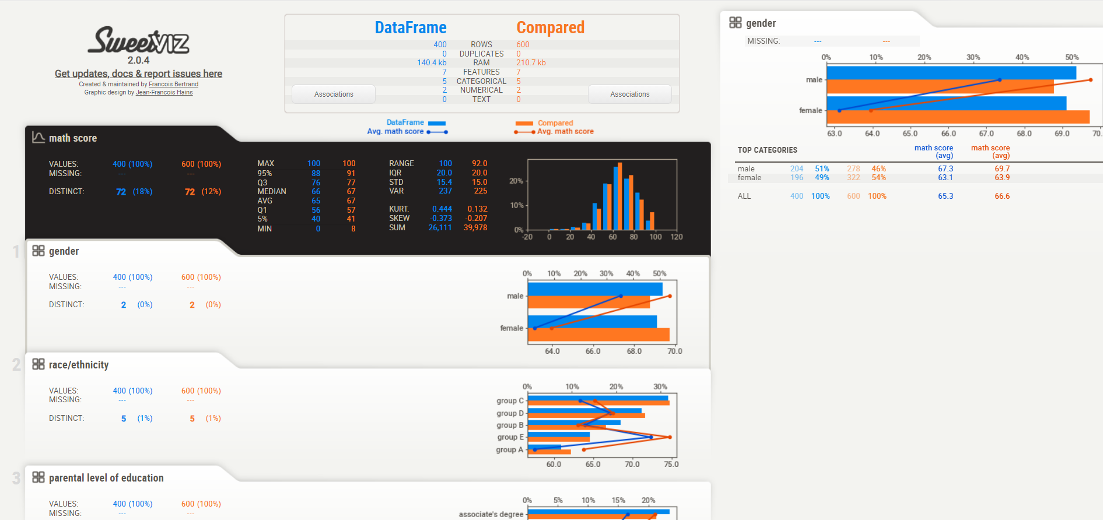
Task: Click the '67.3' male math score average
Action: pyautogui.click(x=946, y=168)
